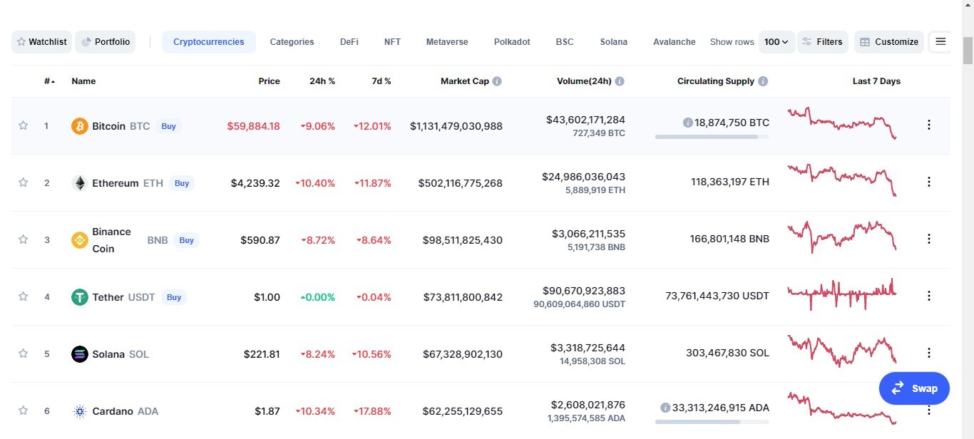Click the Buy button next to Ethereum
The height and width of the screenshot is (439, 974).
[182, 183]
